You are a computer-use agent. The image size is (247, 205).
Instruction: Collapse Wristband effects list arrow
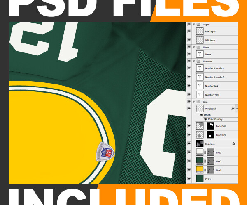click(x=237, y=109)
